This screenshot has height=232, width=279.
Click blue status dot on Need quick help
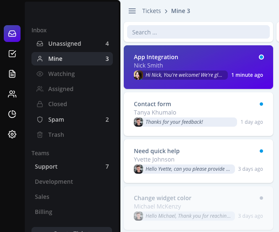click(261, 151)
